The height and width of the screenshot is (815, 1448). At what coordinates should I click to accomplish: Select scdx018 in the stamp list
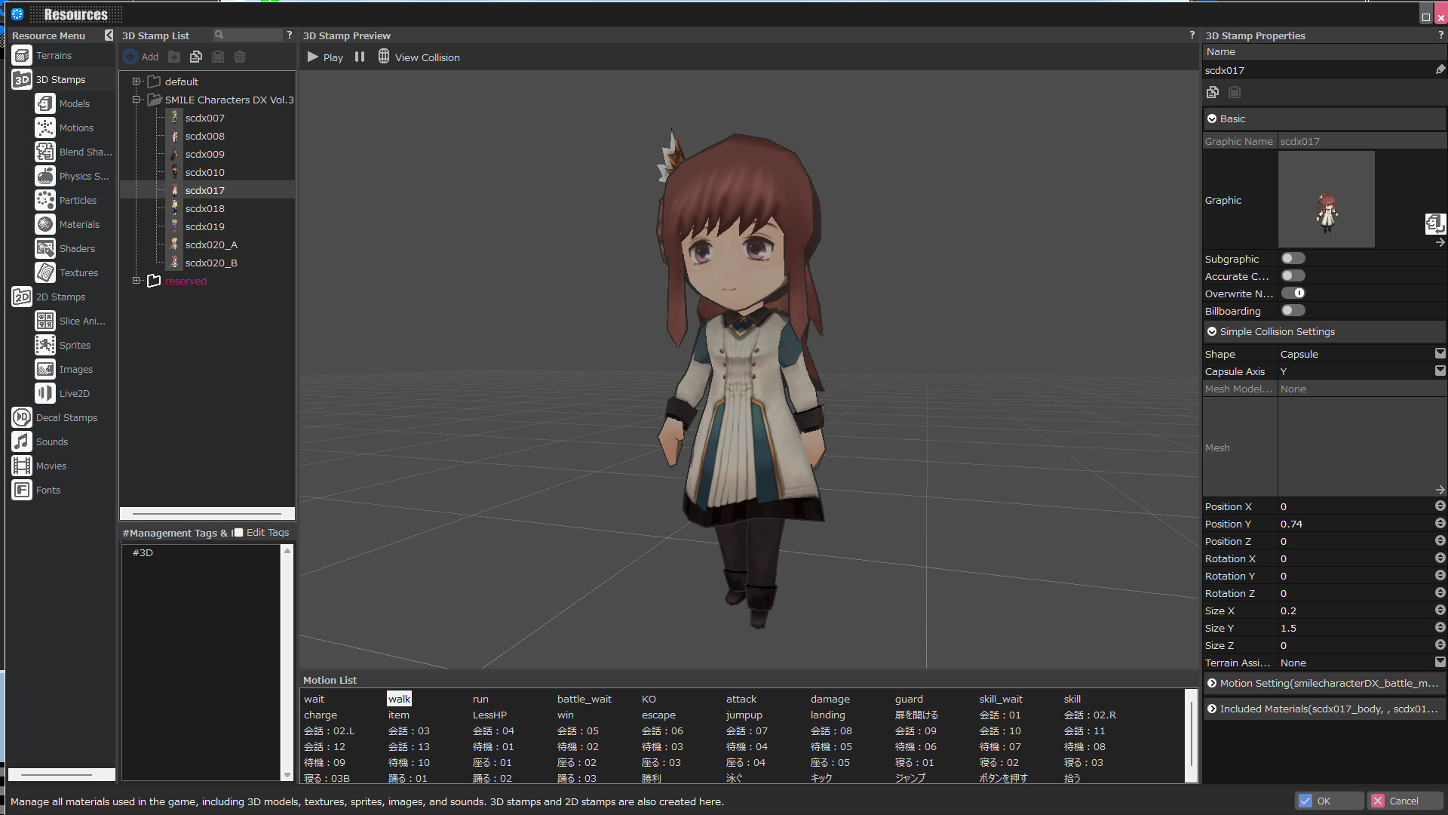coord(205,208)
